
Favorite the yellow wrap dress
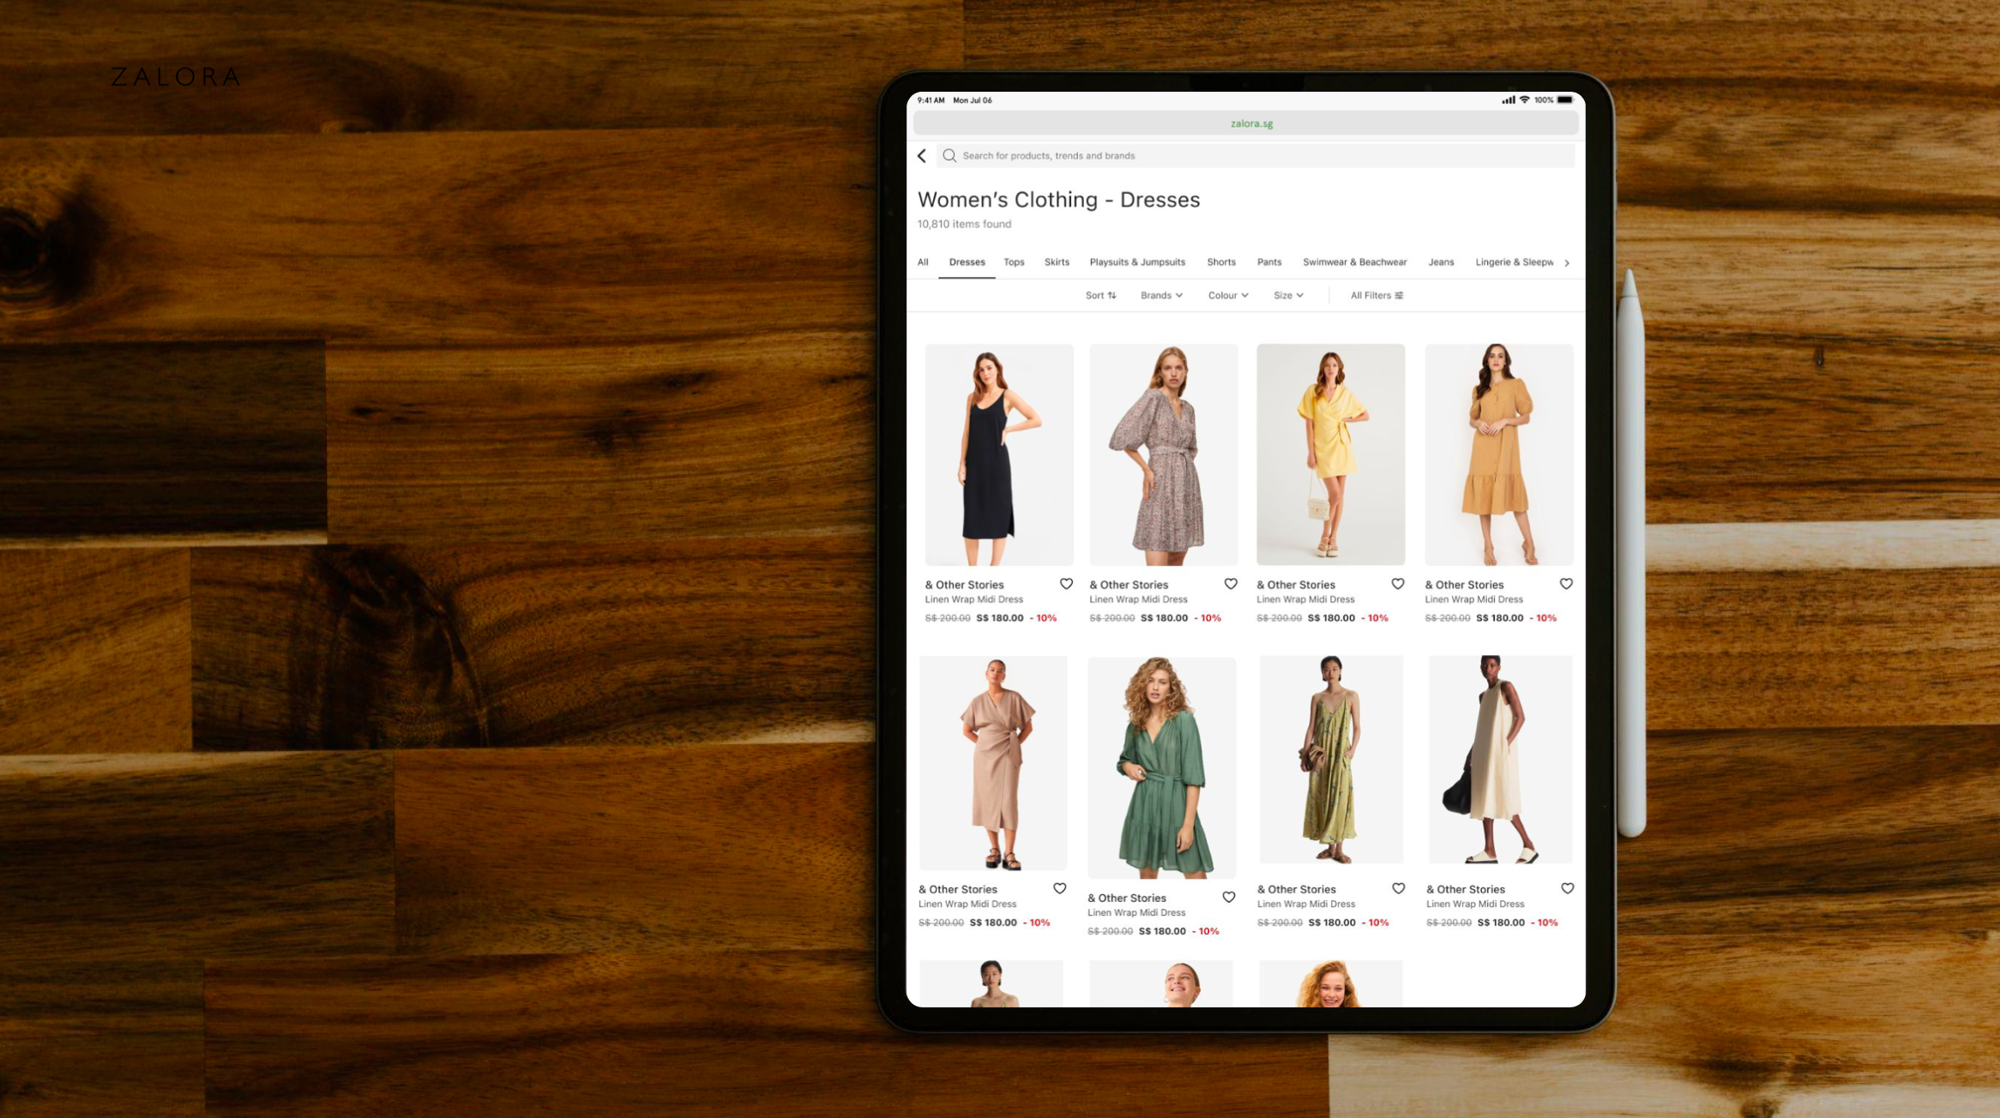tap(1398, 584)
